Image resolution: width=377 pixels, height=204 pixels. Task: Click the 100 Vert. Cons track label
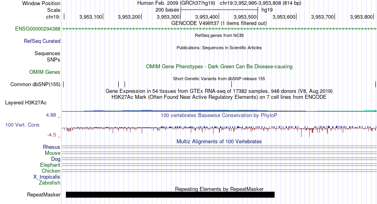(x=22, y=125)
